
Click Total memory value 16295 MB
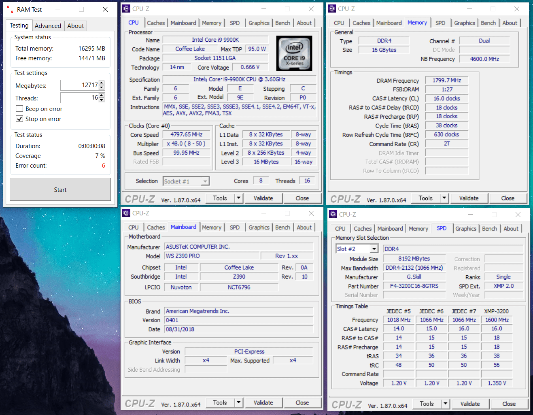92,49
